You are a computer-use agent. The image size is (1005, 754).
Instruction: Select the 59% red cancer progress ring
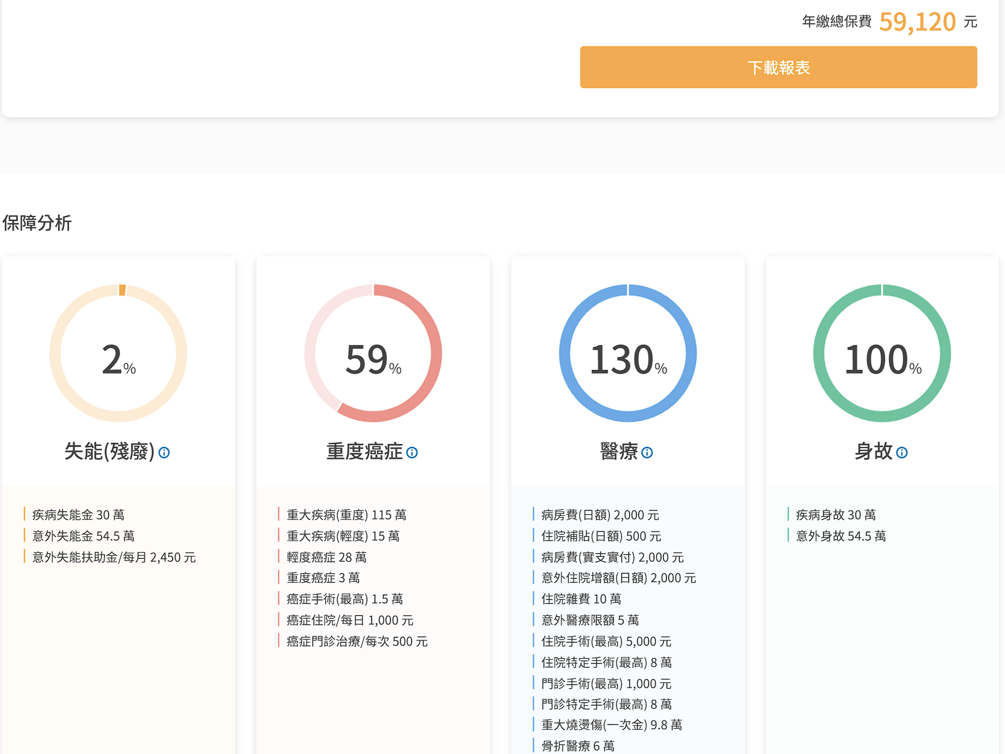point(373,353)
